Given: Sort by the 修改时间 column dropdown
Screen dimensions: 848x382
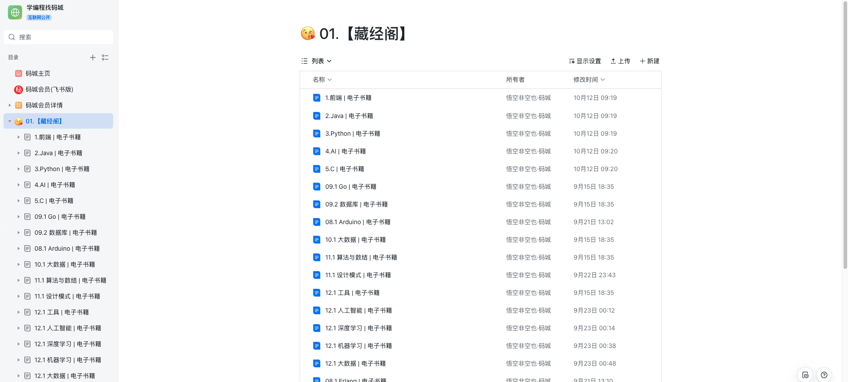Looking at the screenshot, I should (x=589, y=80).
